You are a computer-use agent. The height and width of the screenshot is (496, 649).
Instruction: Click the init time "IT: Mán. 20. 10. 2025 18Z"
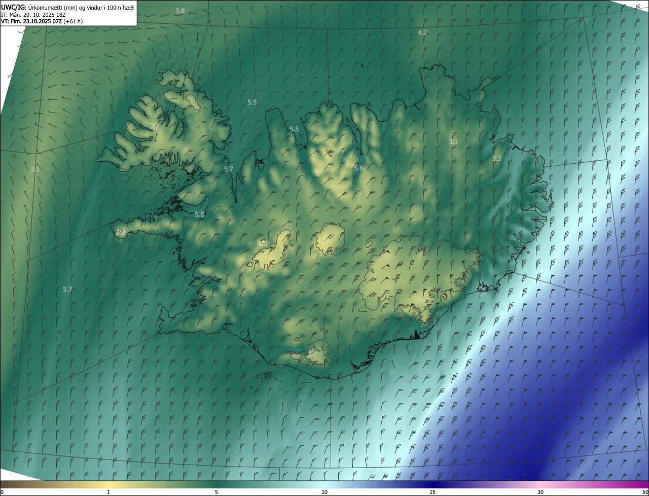[x=34, y=14]
